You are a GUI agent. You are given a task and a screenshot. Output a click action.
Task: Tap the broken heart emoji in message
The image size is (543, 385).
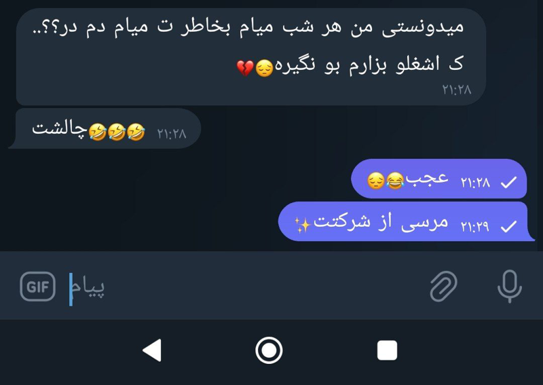(x=245, y=68)
